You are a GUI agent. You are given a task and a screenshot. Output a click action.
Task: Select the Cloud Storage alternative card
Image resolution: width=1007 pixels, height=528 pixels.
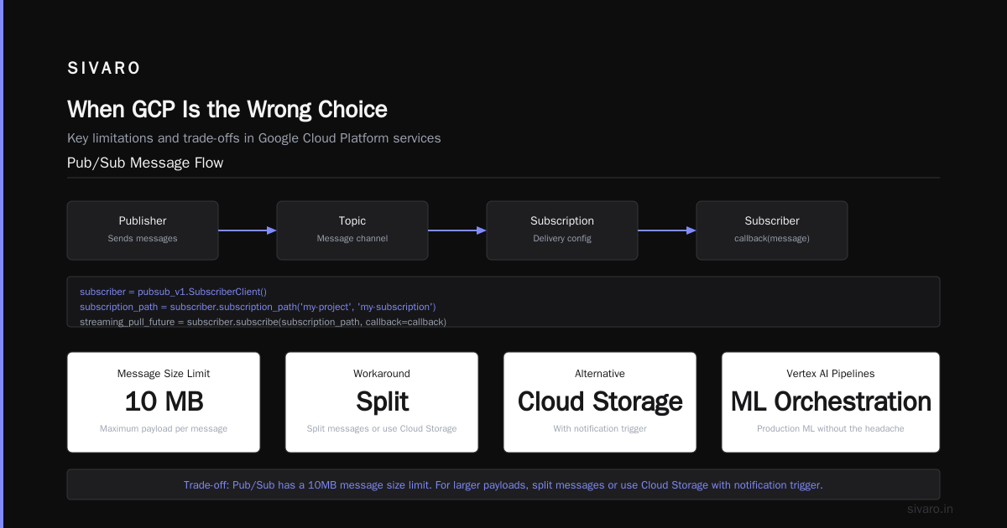[x=600, y=402]
